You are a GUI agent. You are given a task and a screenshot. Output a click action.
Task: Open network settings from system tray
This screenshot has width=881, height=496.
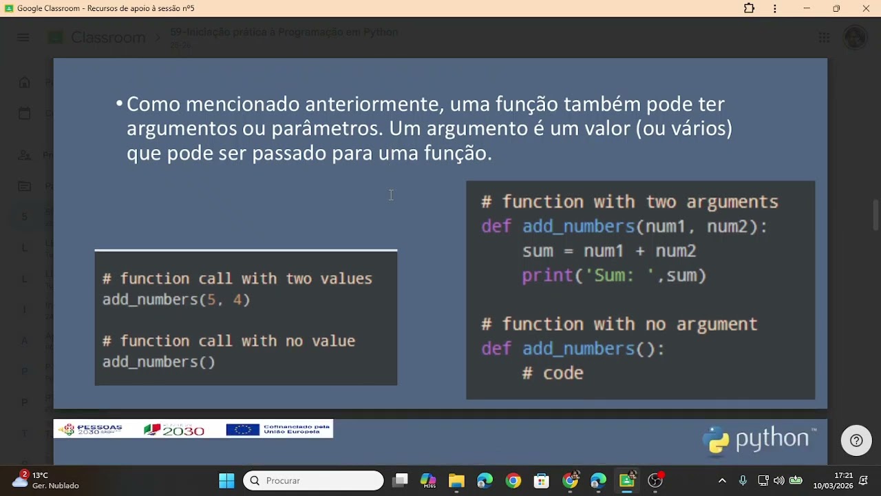(x=763, y=480)
